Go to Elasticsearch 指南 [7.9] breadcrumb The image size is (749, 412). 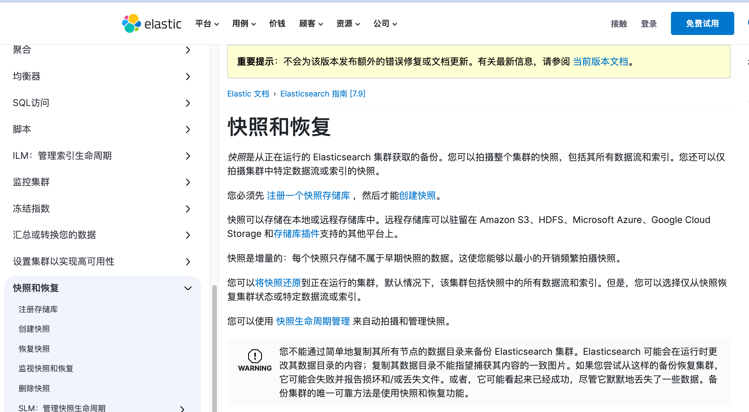click(x=322, y=94)
